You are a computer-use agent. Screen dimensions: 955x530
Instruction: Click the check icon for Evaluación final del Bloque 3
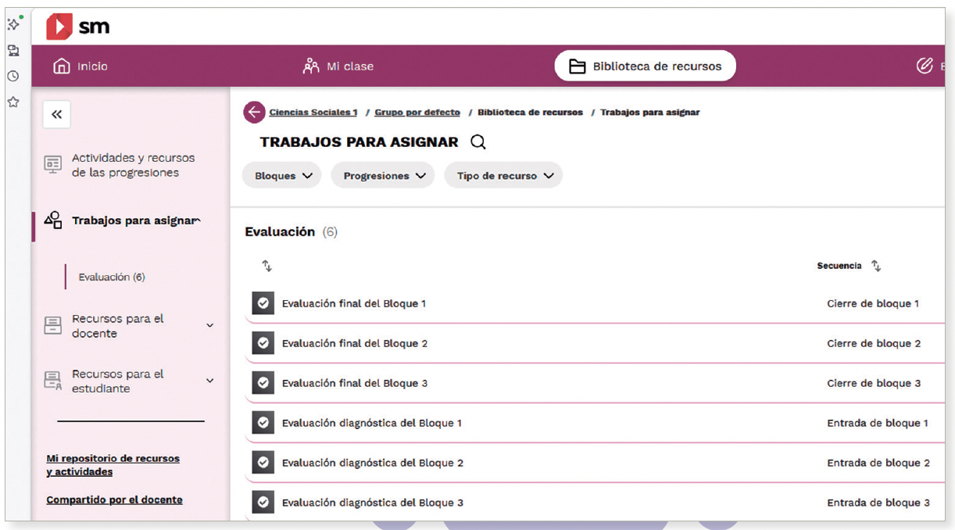click(x=263, y=383)
